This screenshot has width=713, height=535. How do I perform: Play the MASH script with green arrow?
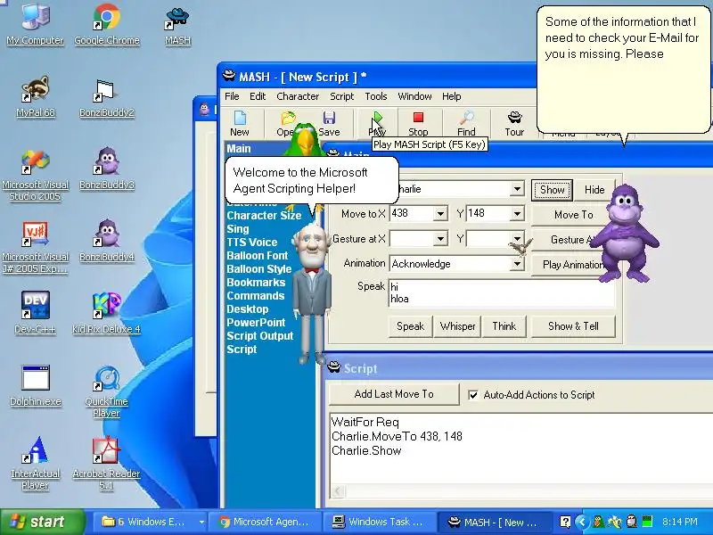[x=377, y=123]
